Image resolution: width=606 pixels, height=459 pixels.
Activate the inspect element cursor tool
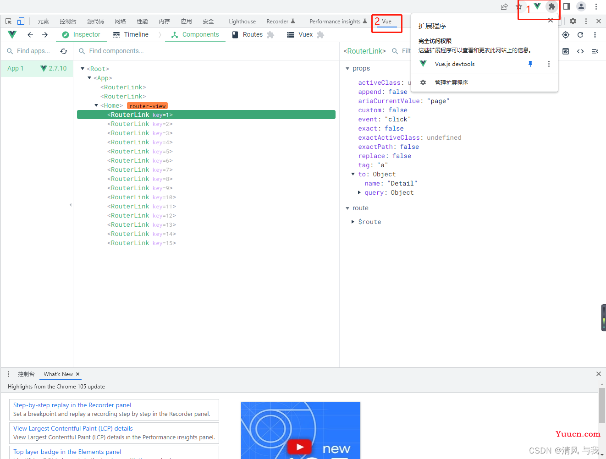(x=8, y=21)
